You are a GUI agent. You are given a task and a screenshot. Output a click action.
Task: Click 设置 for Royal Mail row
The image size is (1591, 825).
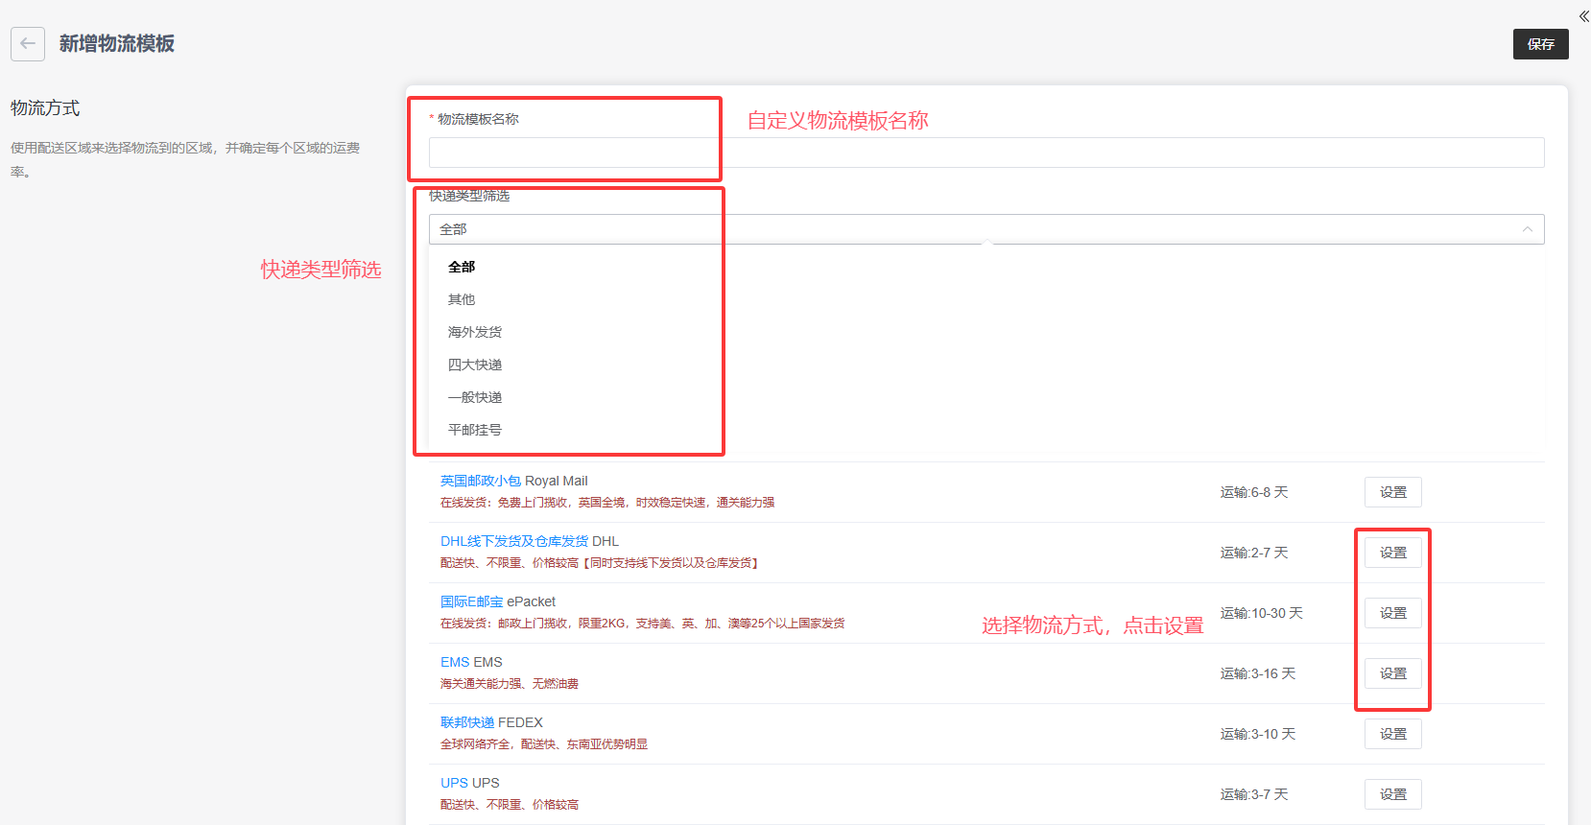pos(1392,492)
